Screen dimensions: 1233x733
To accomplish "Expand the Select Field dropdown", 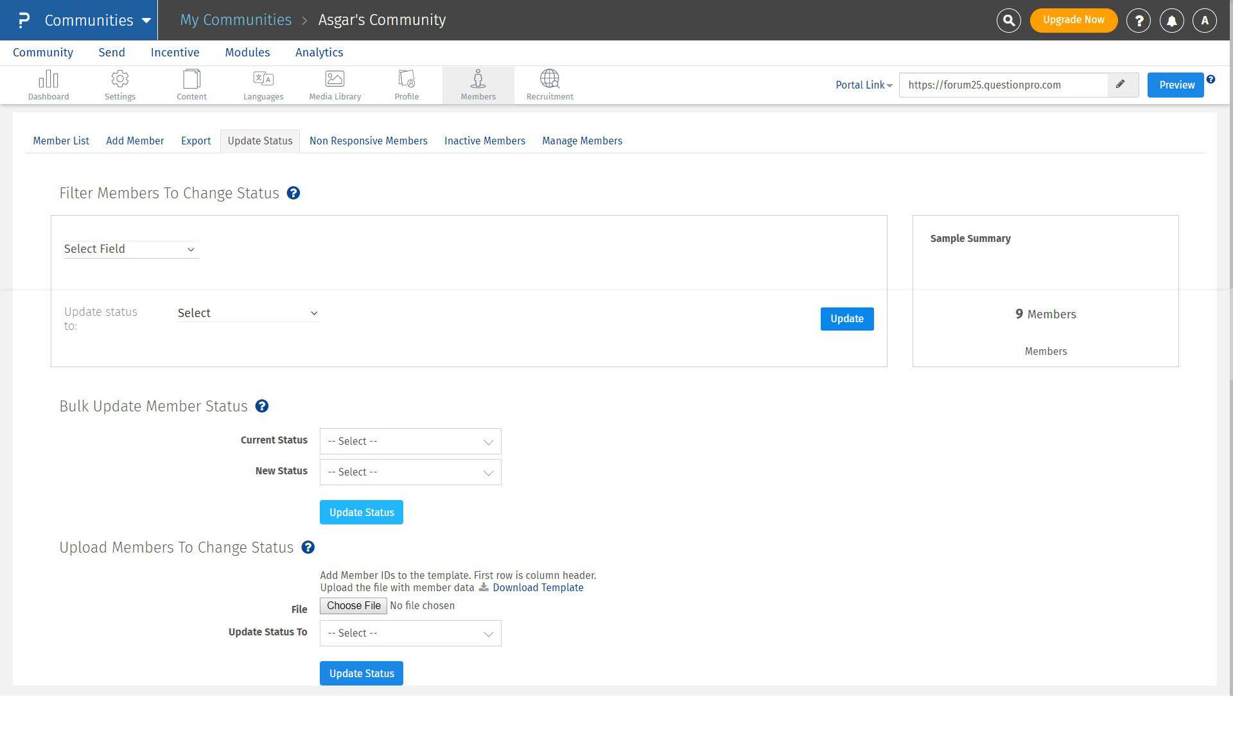I will (x=130, y=249).
